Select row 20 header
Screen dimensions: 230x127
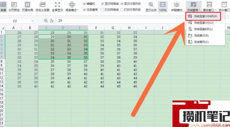3,111
